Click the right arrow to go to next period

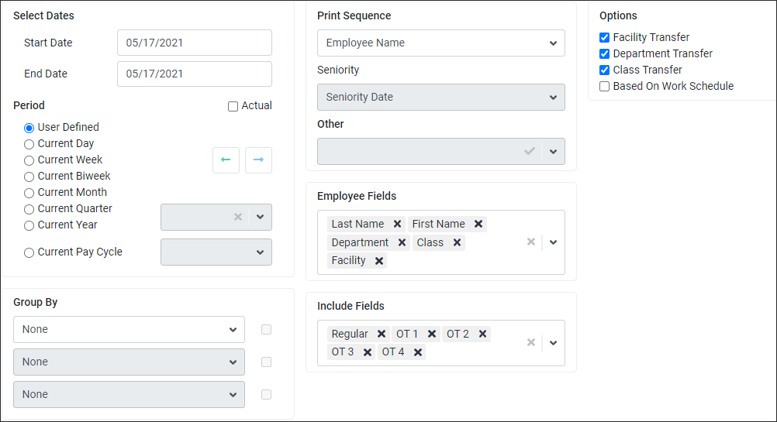pyautogui.click(x=258, y=160)
